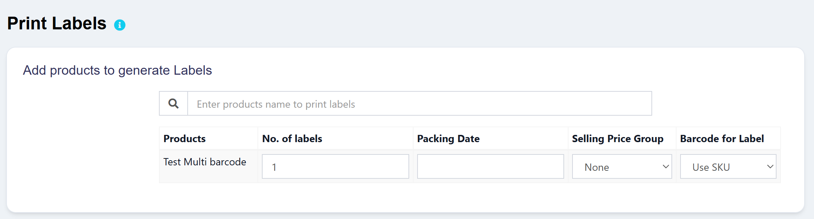This screenshot has width=814, height=219.
Task: Click the Products column header
Action: [x=184, y=138]
